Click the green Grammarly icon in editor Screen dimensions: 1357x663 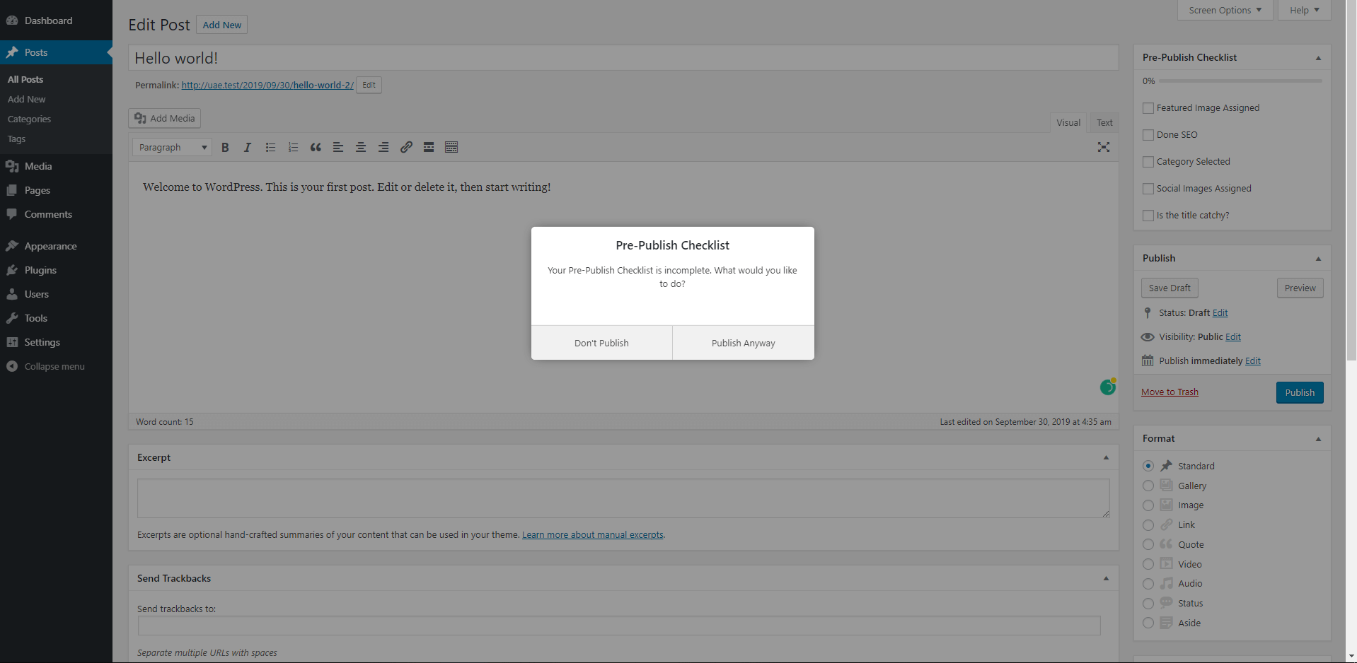pos(1108,387)
